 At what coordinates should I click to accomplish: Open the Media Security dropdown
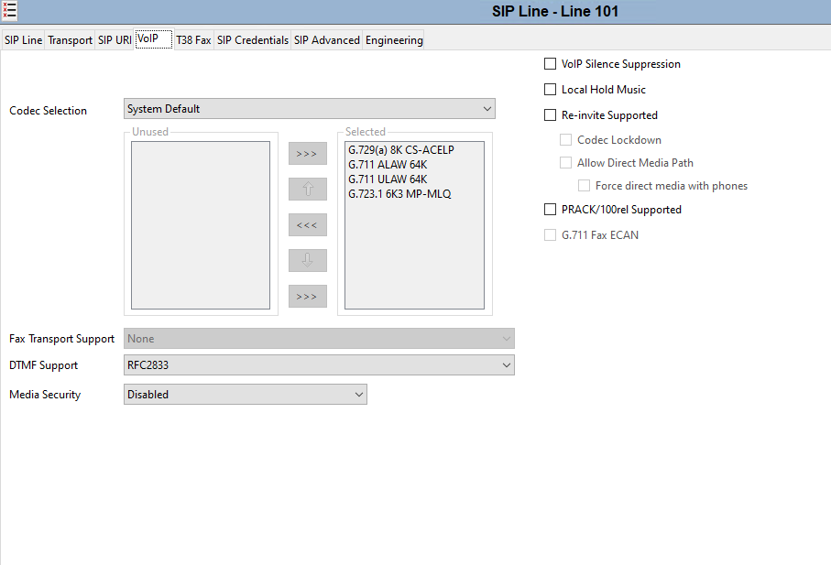coord(246,395)
